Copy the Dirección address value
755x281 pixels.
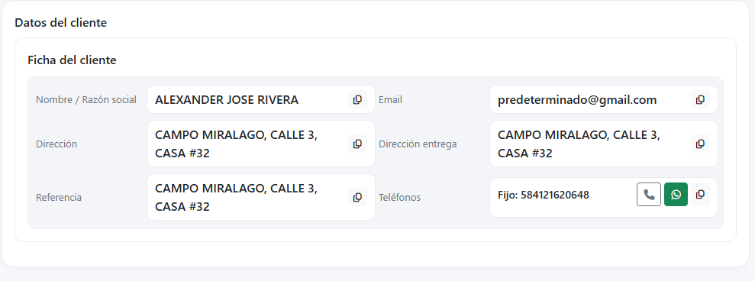pos(357,144)
